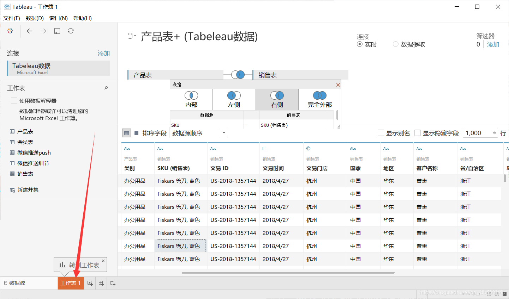Check the 显示别名 box
Viewport: 509px width, 299px height.
[381, 133]
